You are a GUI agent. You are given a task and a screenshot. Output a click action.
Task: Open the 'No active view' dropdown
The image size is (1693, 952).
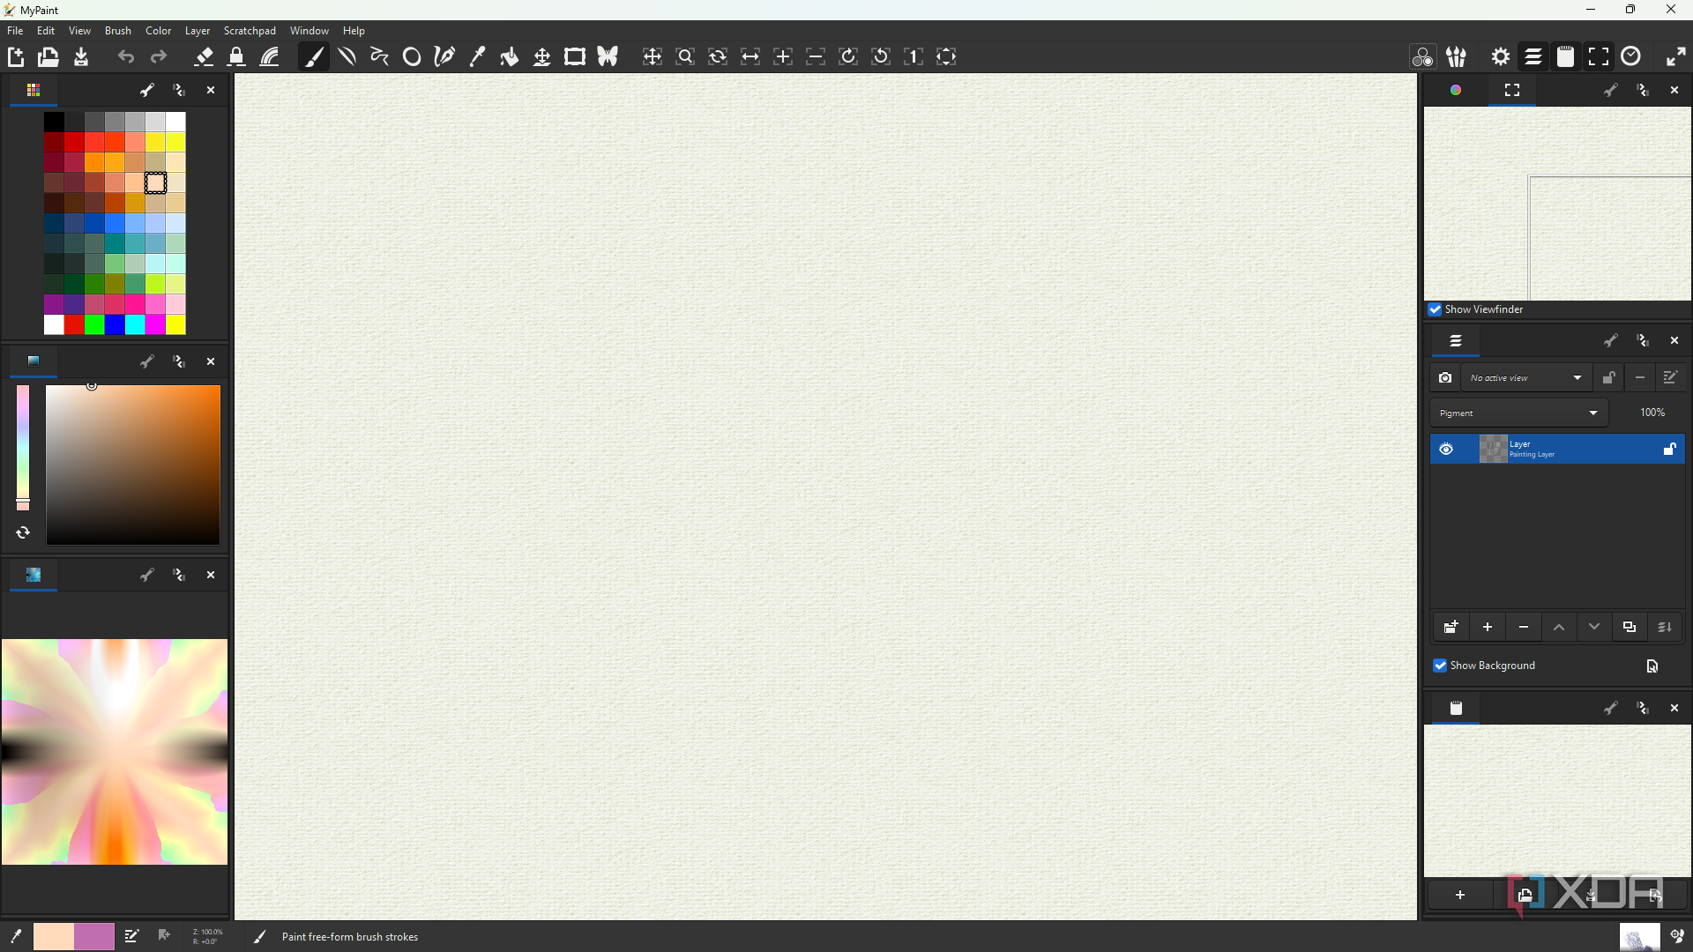point(1526,378)
